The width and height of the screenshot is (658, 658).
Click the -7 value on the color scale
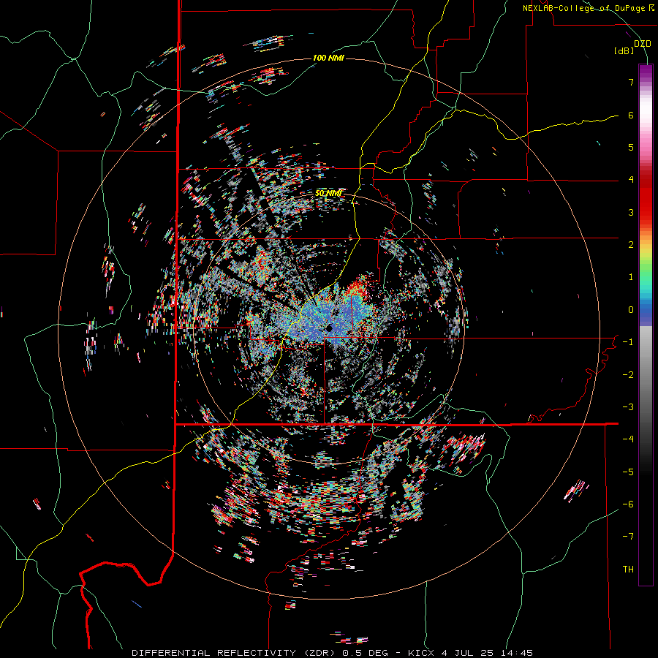pos(628,537)
